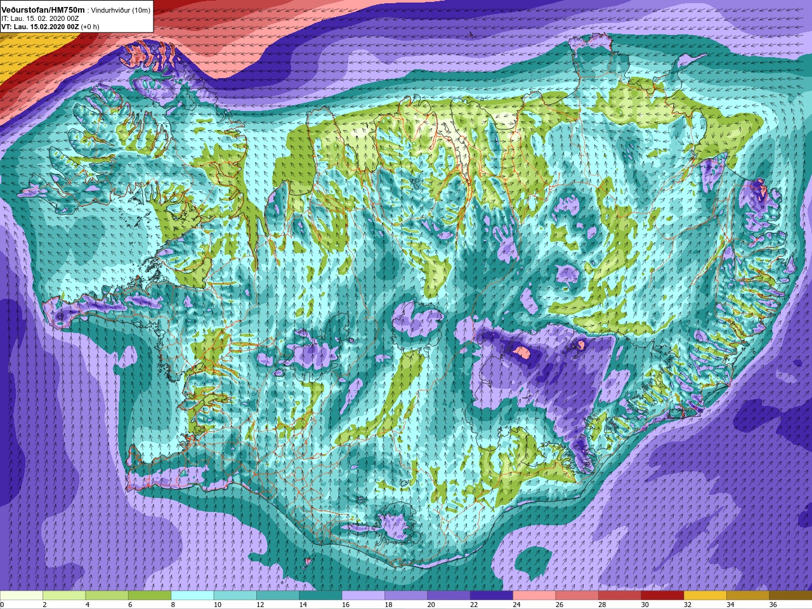The height and width of the screenshot is (609, 812).
Task: Click the dark indigo 22–24 legend swatch
Action: (x=491, y=596)
